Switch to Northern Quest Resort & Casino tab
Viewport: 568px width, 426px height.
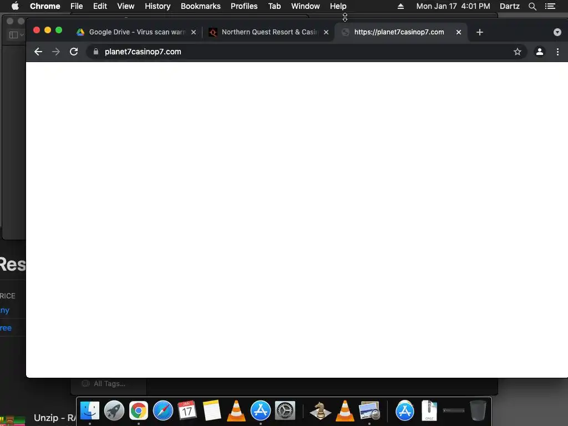(x=269, y=32)
